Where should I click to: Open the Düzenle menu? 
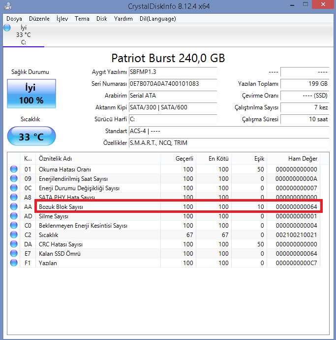39,19
